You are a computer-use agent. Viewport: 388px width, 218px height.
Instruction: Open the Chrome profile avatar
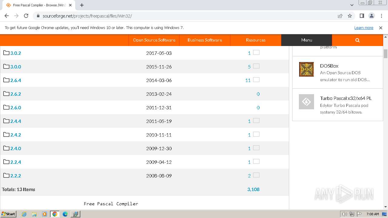371,16
